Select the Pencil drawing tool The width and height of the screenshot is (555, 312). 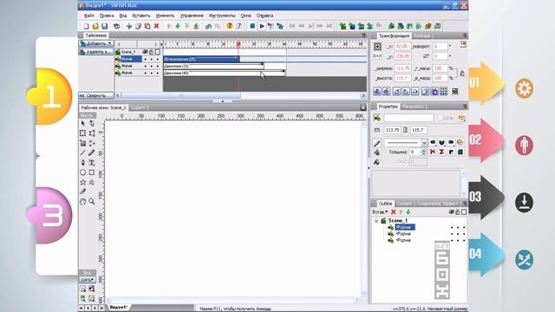92,153
